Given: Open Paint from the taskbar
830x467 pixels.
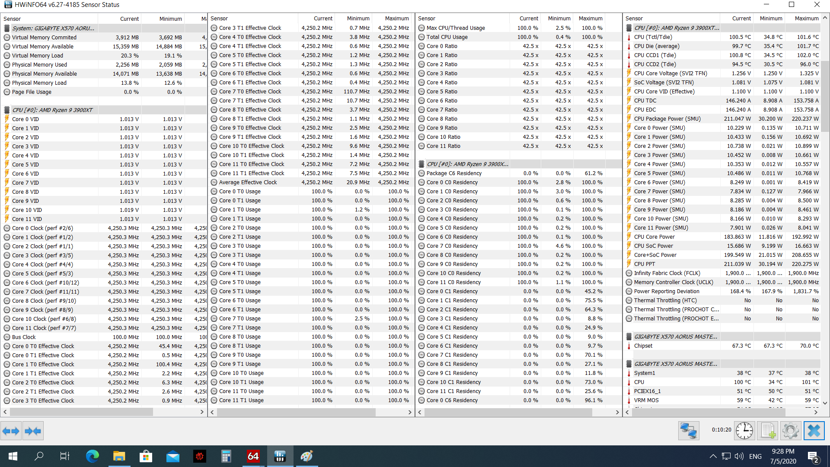Looking at the screenshot, I should 306,456.
